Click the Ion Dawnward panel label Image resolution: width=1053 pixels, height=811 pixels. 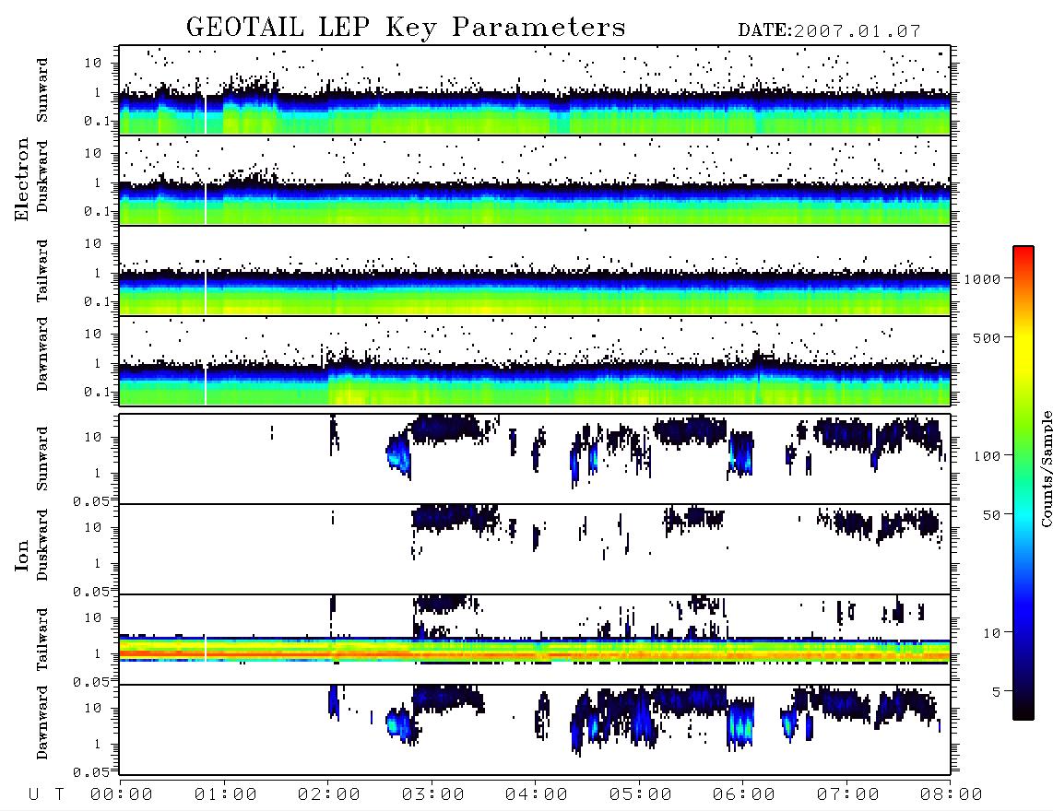click(x=42, y=723)
